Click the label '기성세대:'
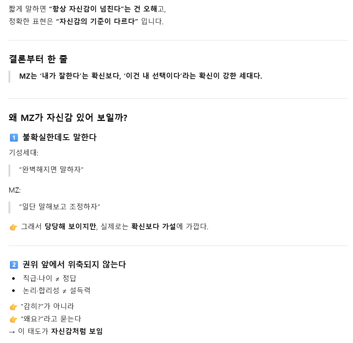353x343 pixels. click(x=23, y=152)
